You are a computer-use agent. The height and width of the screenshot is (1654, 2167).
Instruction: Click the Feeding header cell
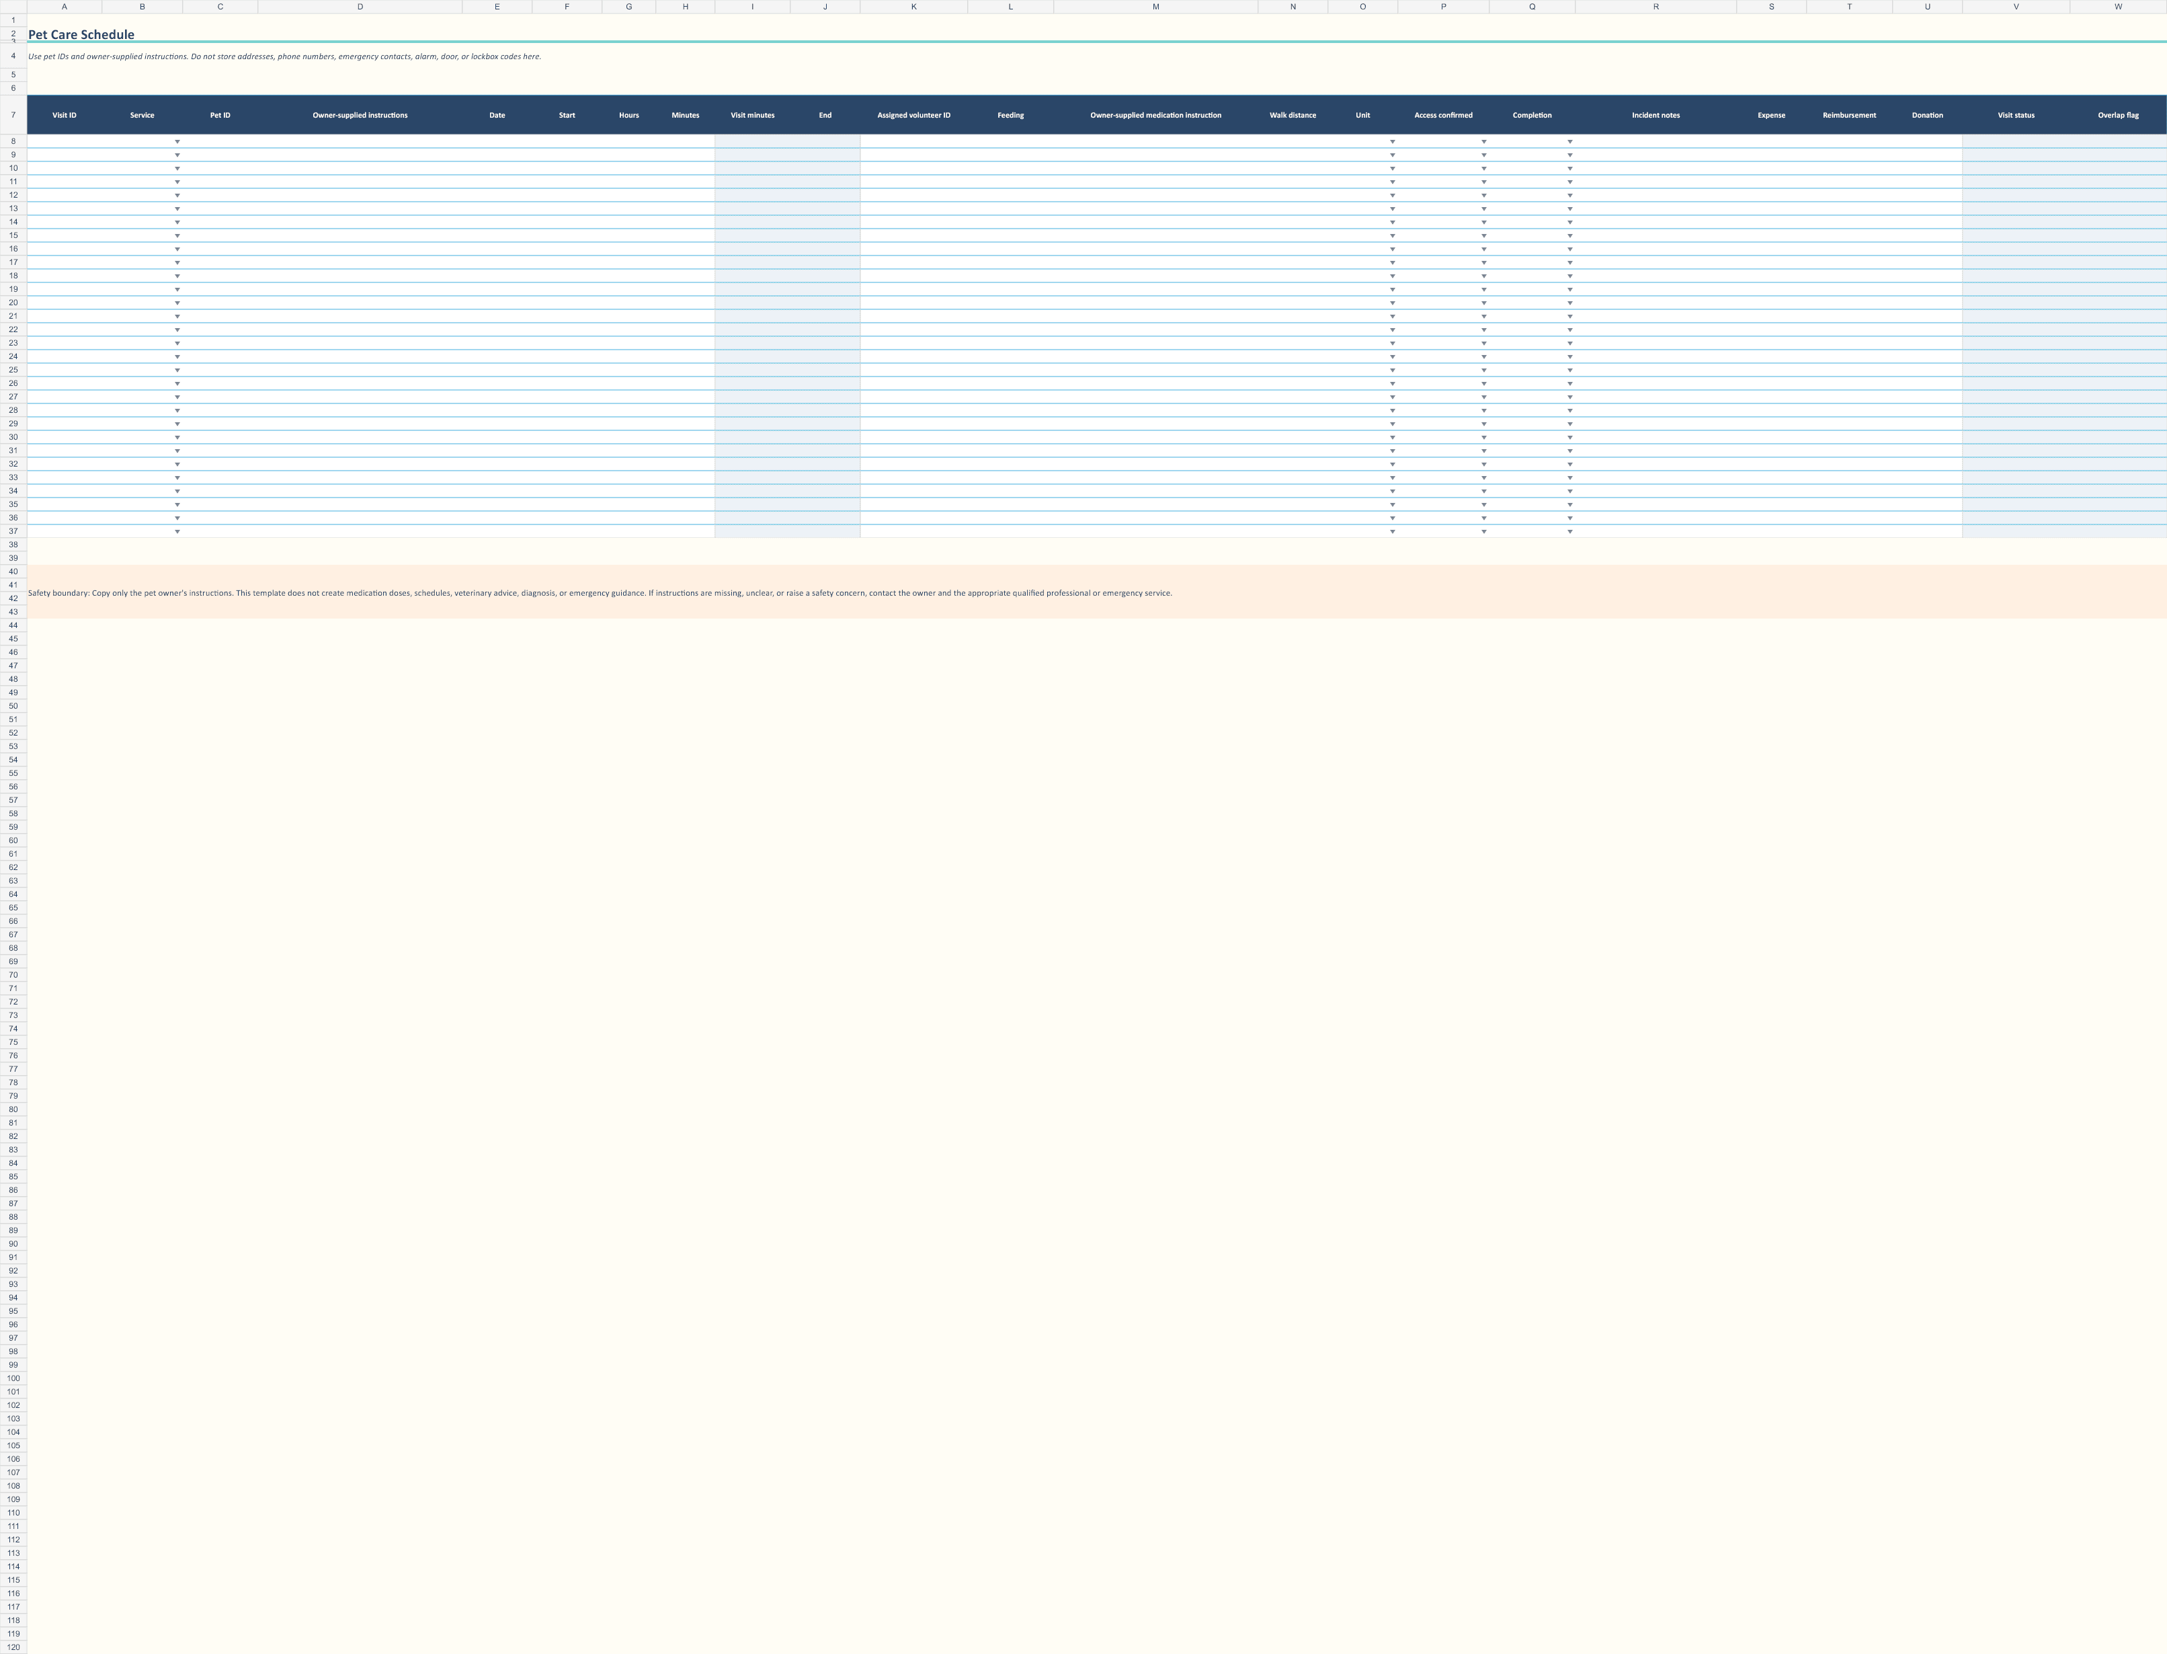tap(1011, 115)
